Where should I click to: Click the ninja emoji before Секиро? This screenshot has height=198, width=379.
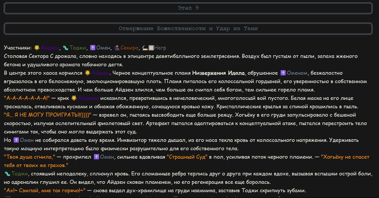(117, 48)
